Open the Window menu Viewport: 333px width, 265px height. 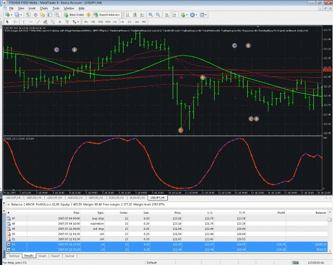(69, 9)
